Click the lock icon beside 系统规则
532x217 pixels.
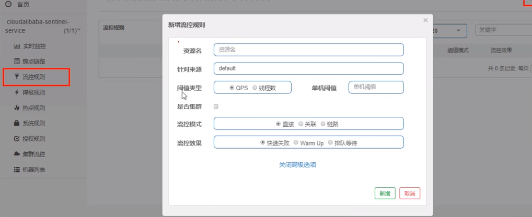[x=17, y=124]
